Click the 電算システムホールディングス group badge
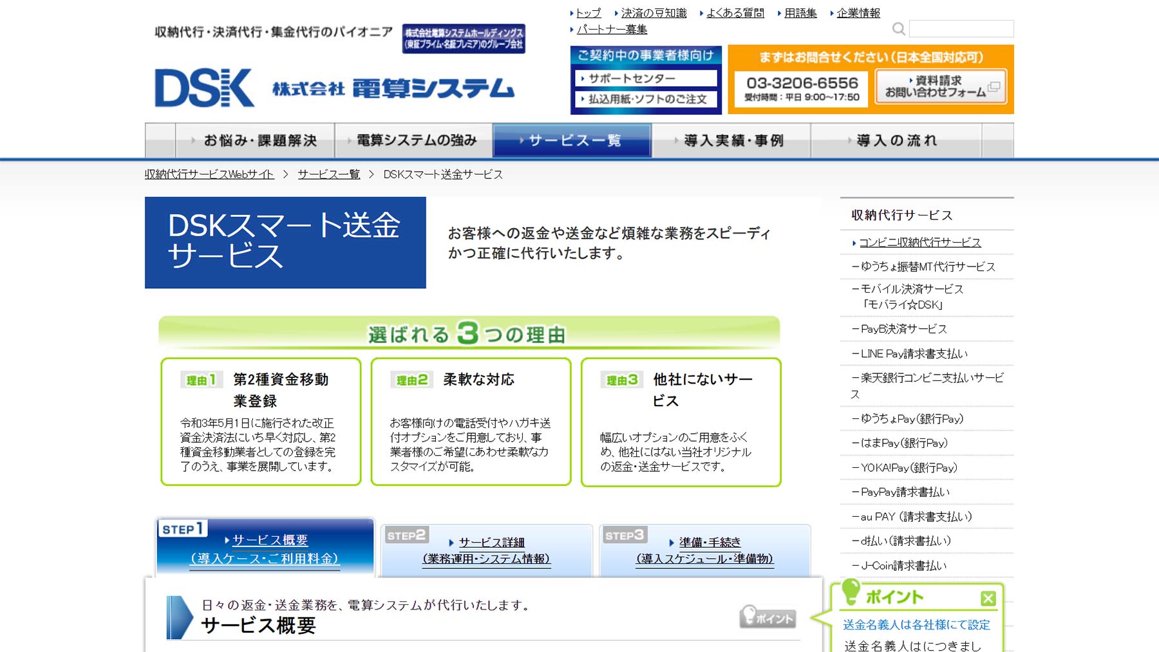 pos(464,39)
